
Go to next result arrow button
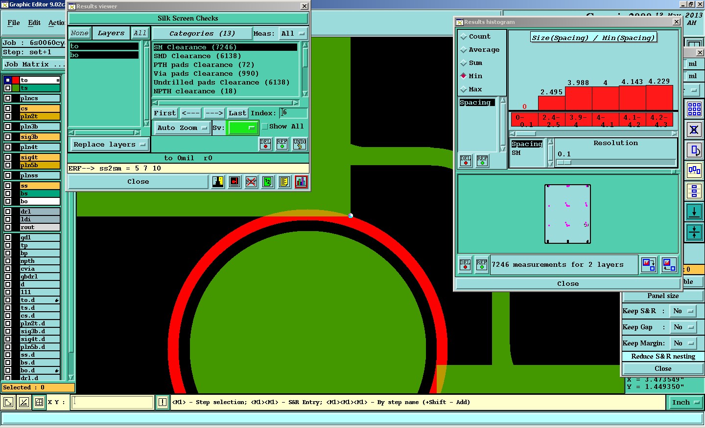tap(214, 113)
